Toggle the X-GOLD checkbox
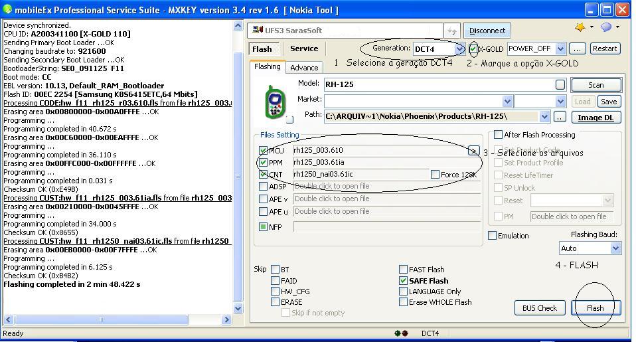This screenshot has width=636, height=342. (x=473, y=48)
